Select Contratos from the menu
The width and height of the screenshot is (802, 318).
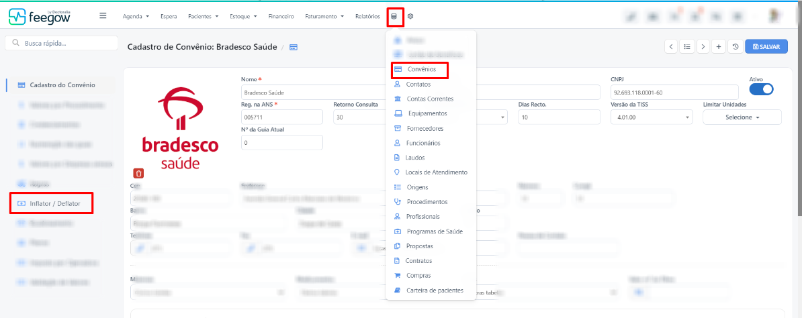tap(419, 261)
